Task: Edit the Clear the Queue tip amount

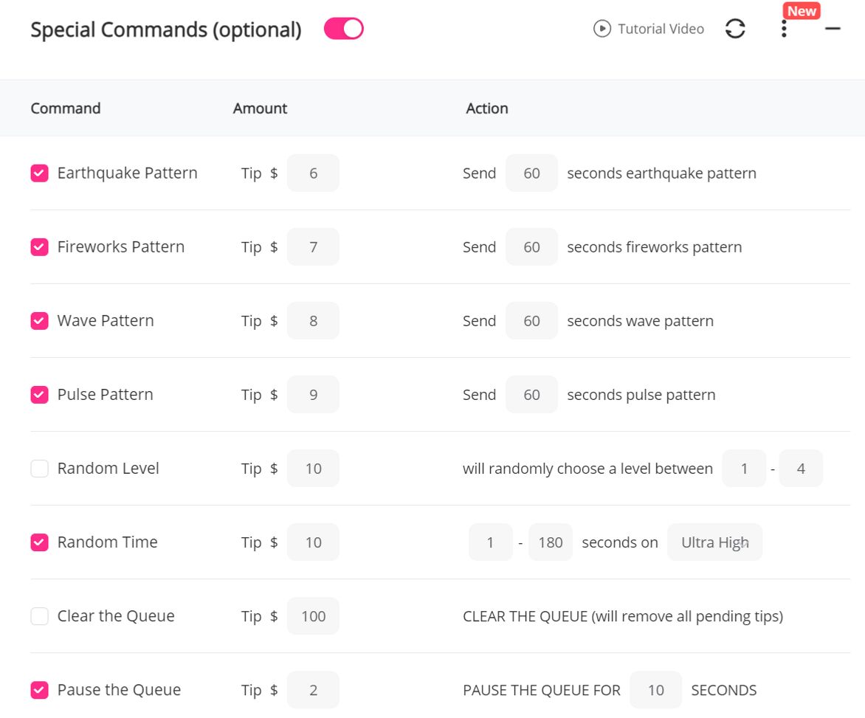Action: coord(313,616)
